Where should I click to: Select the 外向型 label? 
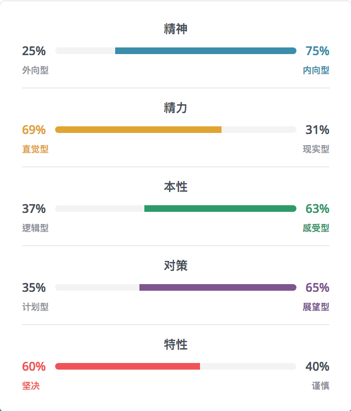pyautogui.click(x=35, y=70)
